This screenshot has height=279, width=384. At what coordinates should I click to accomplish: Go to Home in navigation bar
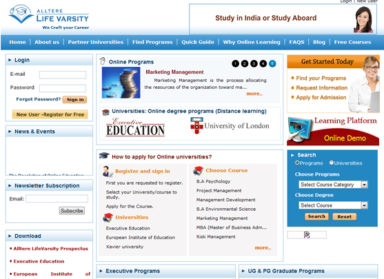pyautogui.click(x=17, y=42)
